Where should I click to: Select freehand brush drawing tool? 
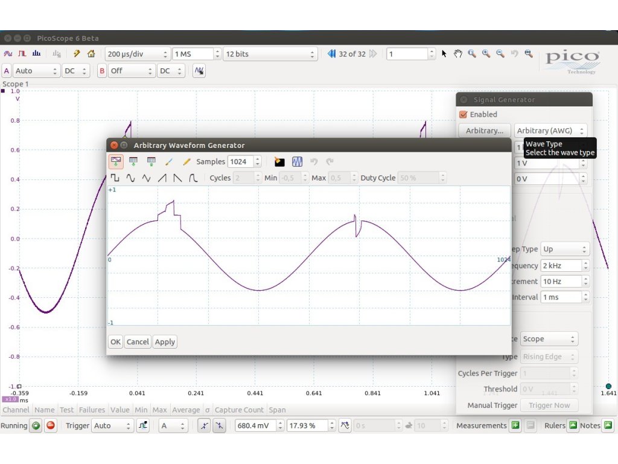(x=169, y=161)
